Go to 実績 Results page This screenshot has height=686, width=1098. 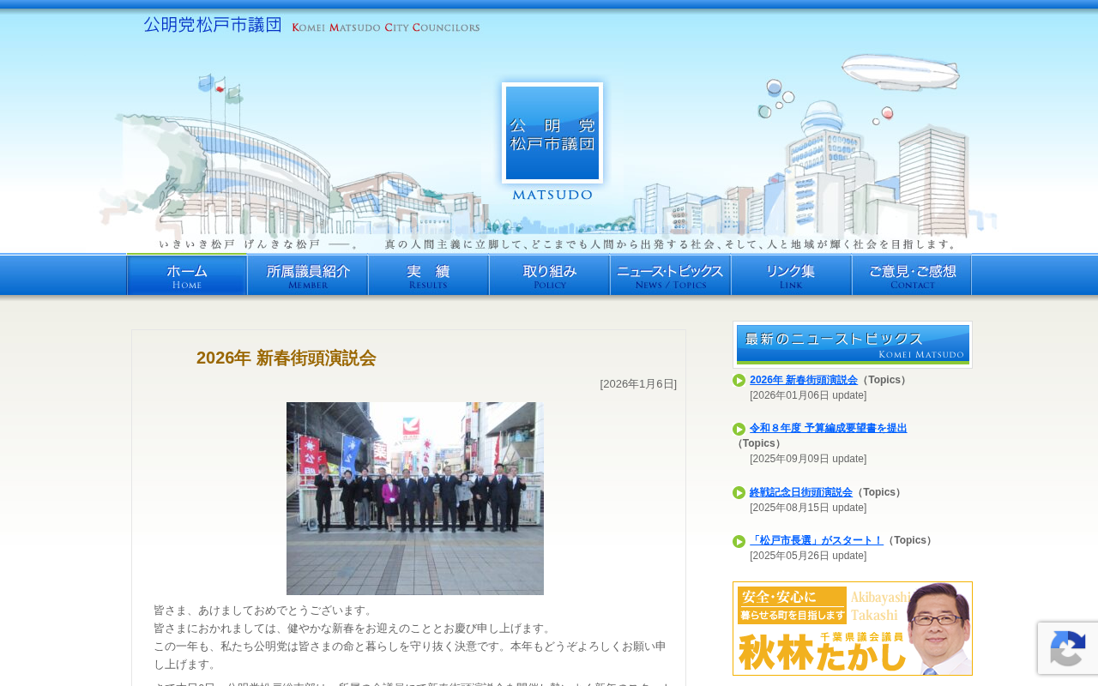(429, 274)
